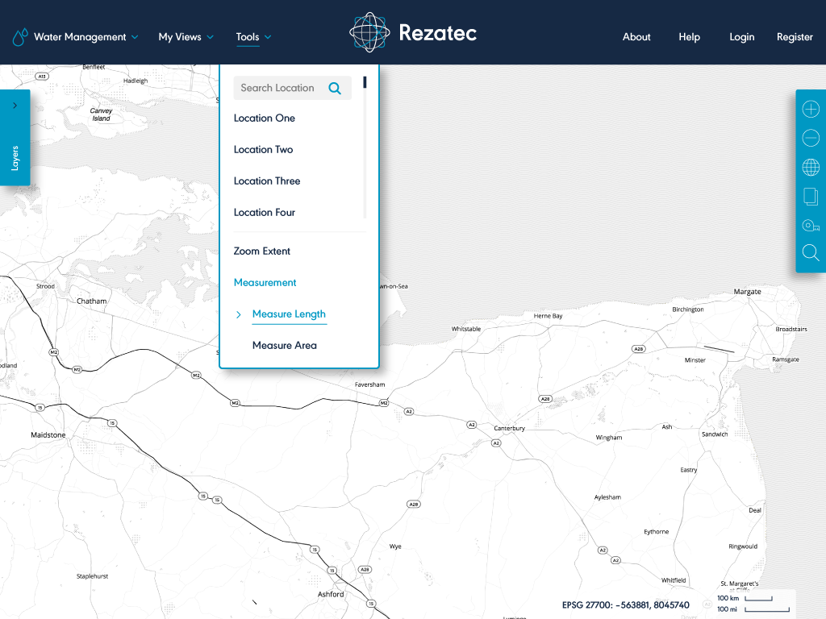Viewport: 826px width, 619px height.
Task: Click the Measurement menu heading
Action: (265, 283)
